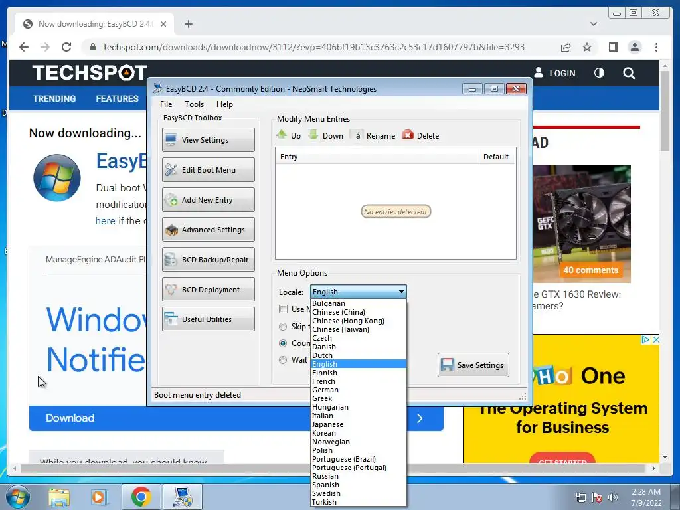The image size is (680, 510).
Task: Open Windows Explorer from taskbar
Action: [59, 497]
